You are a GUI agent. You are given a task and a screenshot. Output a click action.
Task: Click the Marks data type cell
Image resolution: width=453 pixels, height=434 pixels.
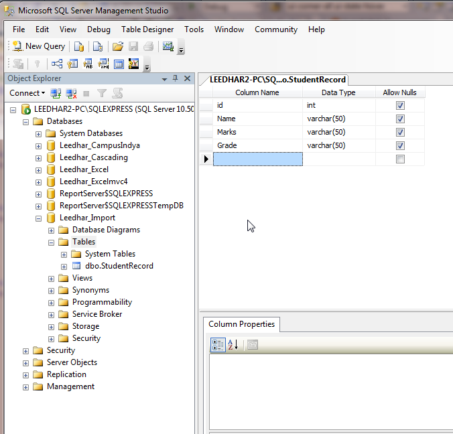point(339,132)
